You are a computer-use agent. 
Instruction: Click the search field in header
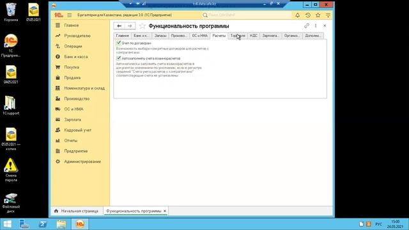[247, 15]
